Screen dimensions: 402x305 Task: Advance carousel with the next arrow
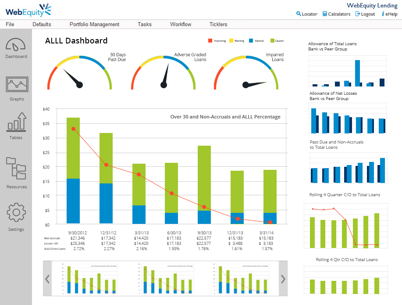(x=283, y=279)
